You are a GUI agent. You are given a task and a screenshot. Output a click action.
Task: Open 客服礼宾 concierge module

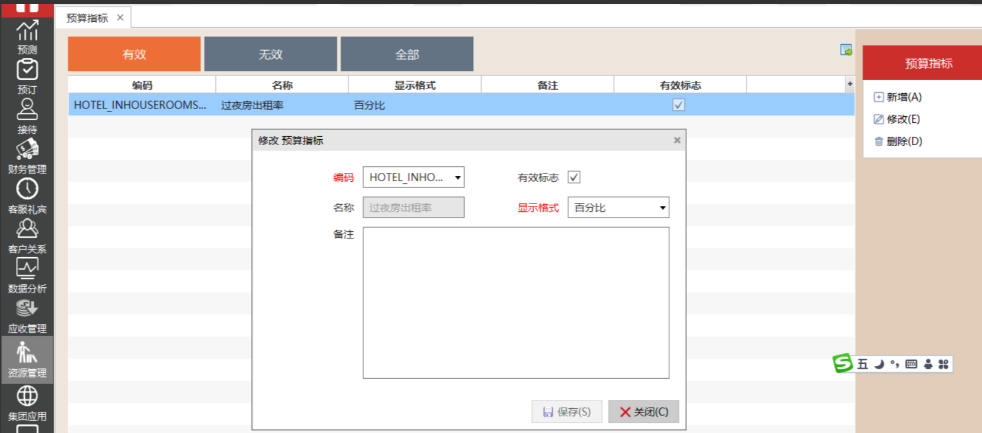tap(27, 195)
